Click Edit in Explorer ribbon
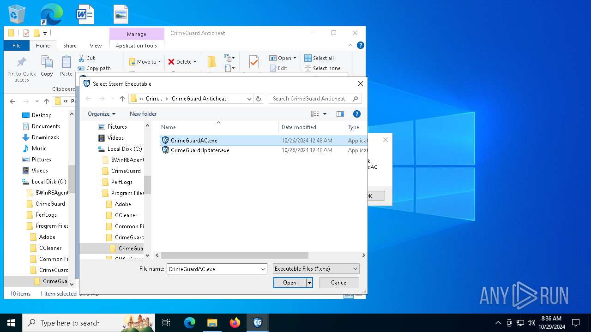This screenshot has height=332, width=591. (278, 68)
